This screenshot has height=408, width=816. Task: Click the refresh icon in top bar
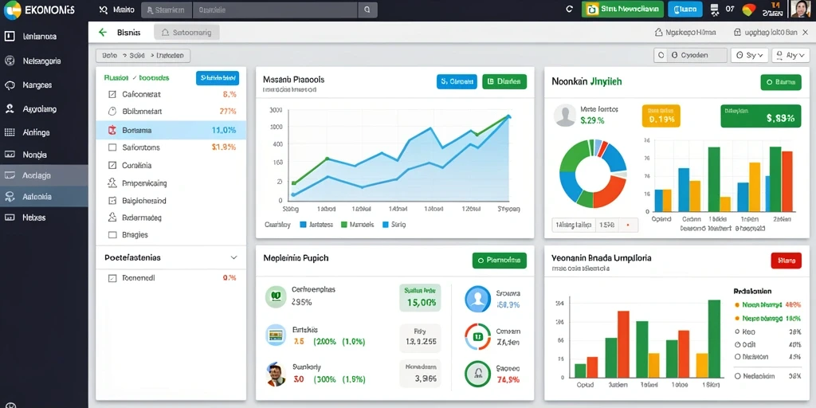point(569,9)
